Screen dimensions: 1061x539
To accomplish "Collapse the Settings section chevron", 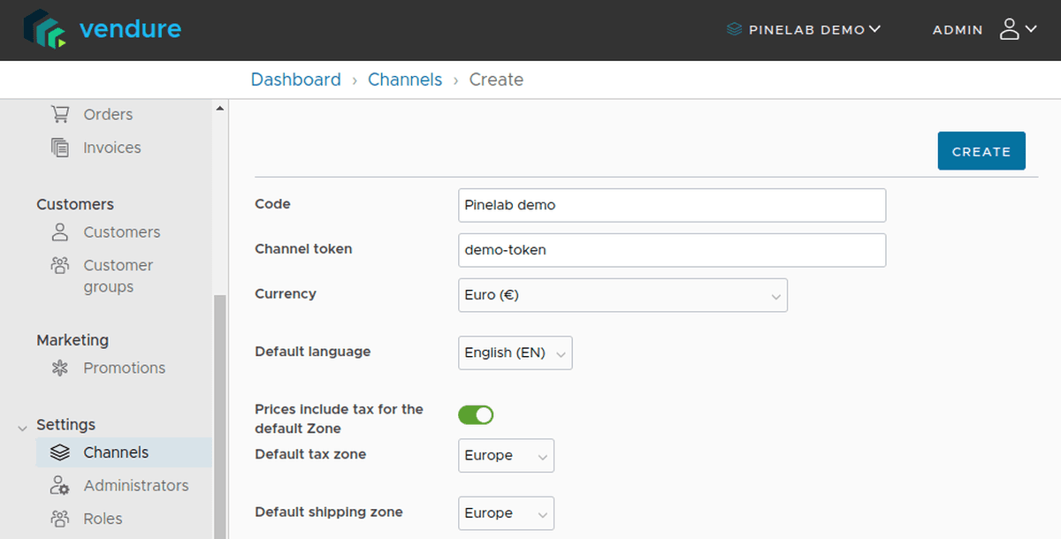I will click(x=22, y=428).
